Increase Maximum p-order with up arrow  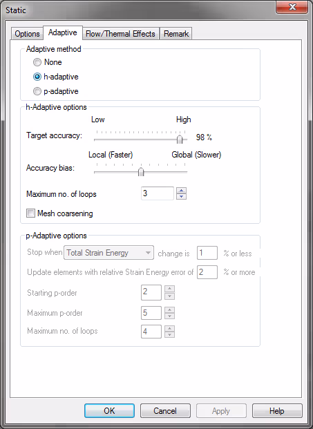(170, 309)
